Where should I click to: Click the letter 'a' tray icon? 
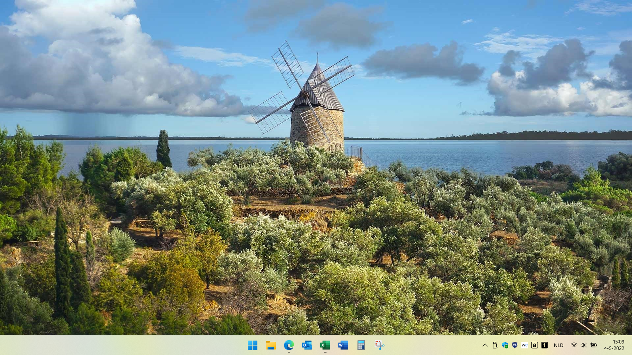click(x=535, y=345)
